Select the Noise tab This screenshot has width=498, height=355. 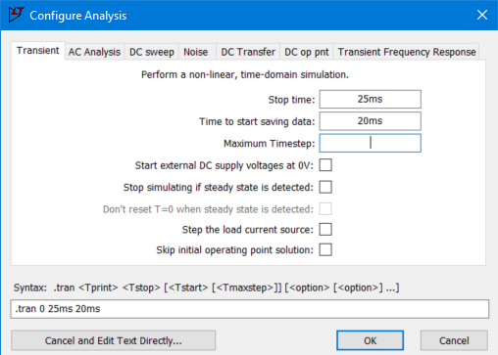pyautogui.click(x=196, y=52)
